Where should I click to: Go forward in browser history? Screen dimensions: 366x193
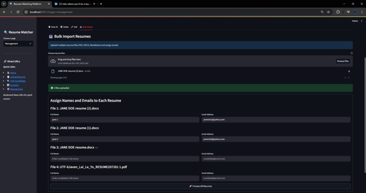pos(11,12)
